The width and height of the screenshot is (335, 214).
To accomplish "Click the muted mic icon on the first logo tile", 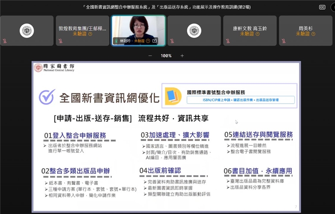I will [x=4, y=41].
